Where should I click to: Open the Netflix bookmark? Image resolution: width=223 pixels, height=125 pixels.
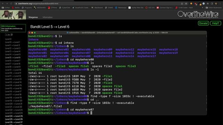pos(16,8)
